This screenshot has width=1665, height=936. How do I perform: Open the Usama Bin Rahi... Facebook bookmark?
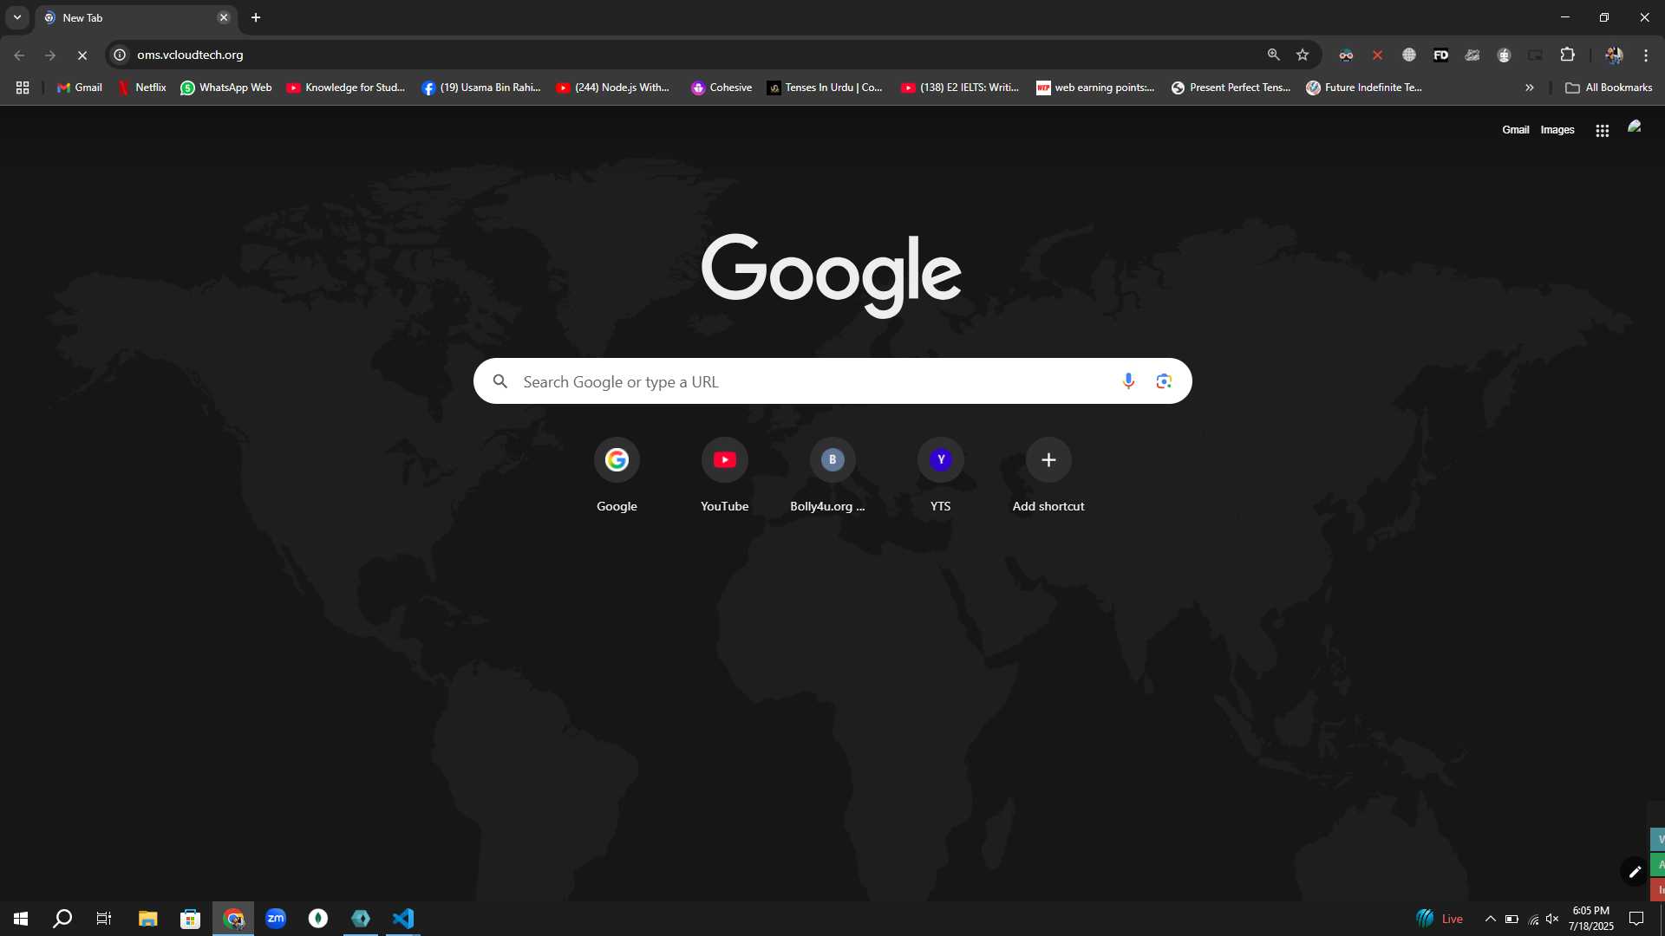(x=481, y=88)
